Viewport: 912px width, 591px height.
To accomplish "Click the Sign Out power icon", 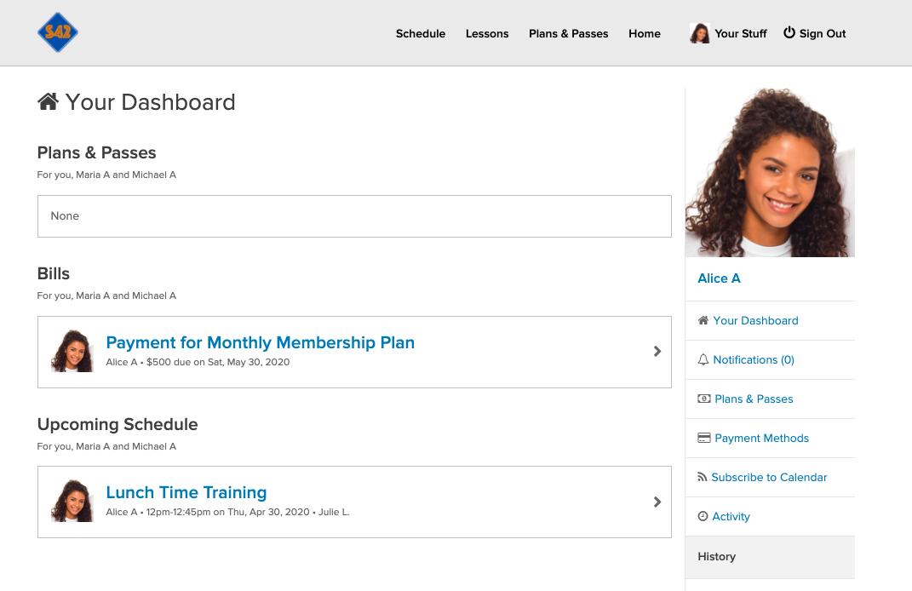I will 789,33.
